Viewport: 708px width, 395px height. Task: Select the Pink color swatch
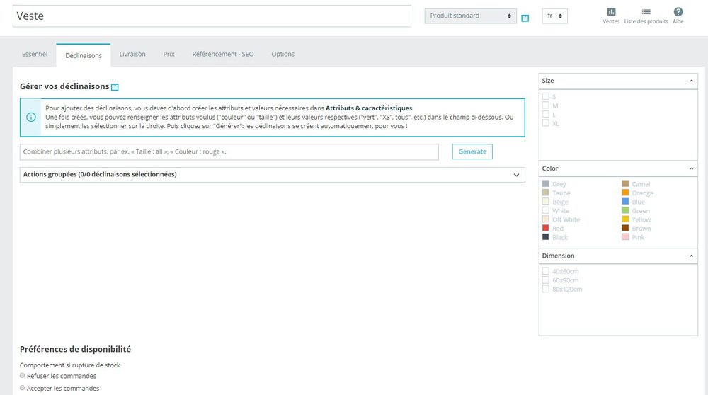pyautogui.click(x=625, y=237)
